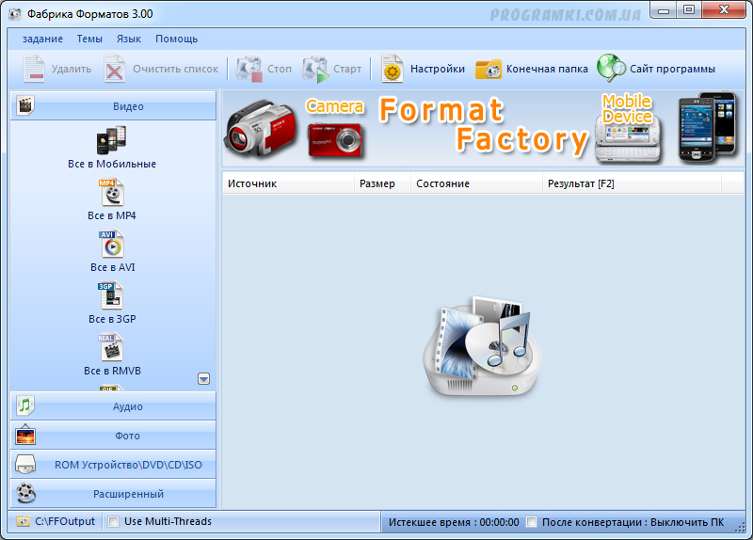Click the red camcorder banner image
Image resolution: width=753 pixels, height=540 pixels.
click(x=261, y=128)
